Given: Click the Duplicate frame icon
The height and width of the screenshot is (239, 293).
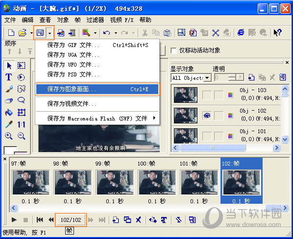Looking at the screenshot, I should tap(127, 220).
